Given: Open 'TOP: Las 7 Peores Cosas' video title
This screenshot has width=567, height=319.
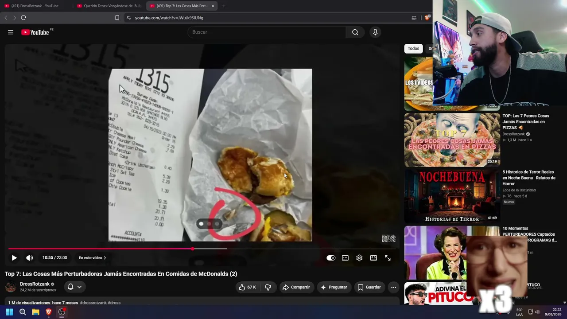Looking at the screenshot, I should [x=526, y=122].
